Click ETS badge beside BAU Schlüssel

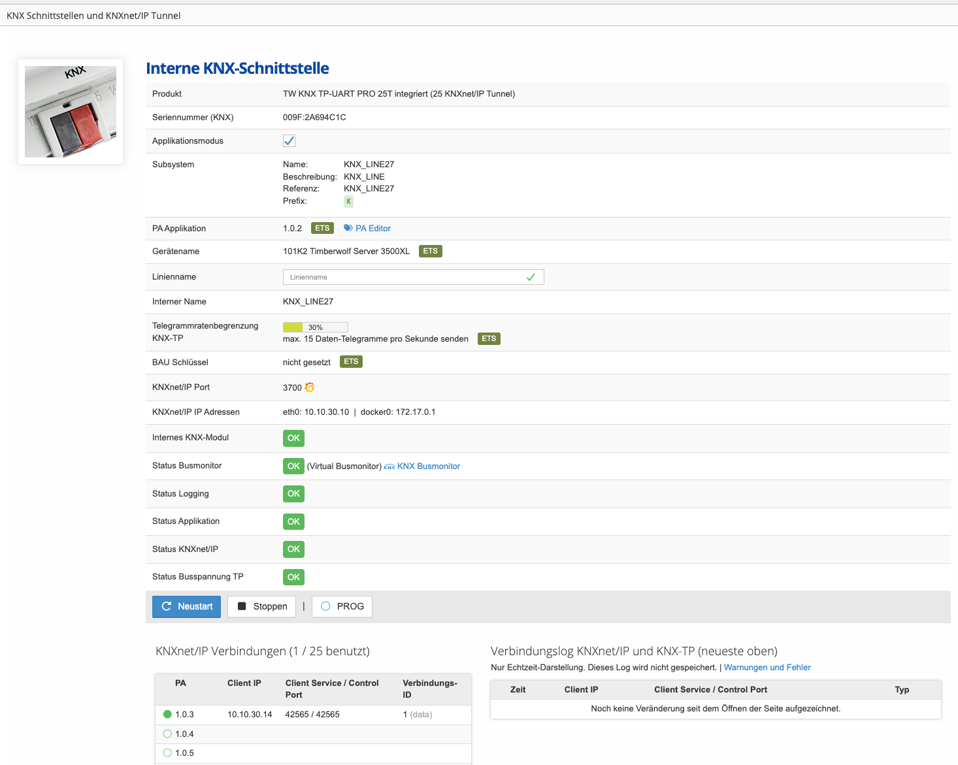click(x=351, y=361)
